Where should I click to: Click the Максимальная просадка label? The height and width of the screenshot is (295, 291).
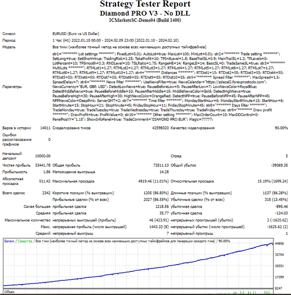tap(73, 181)
